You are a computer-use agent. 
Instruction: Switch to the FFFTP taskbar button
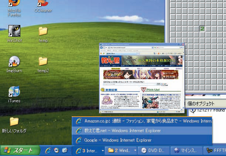tap(215, 150)
